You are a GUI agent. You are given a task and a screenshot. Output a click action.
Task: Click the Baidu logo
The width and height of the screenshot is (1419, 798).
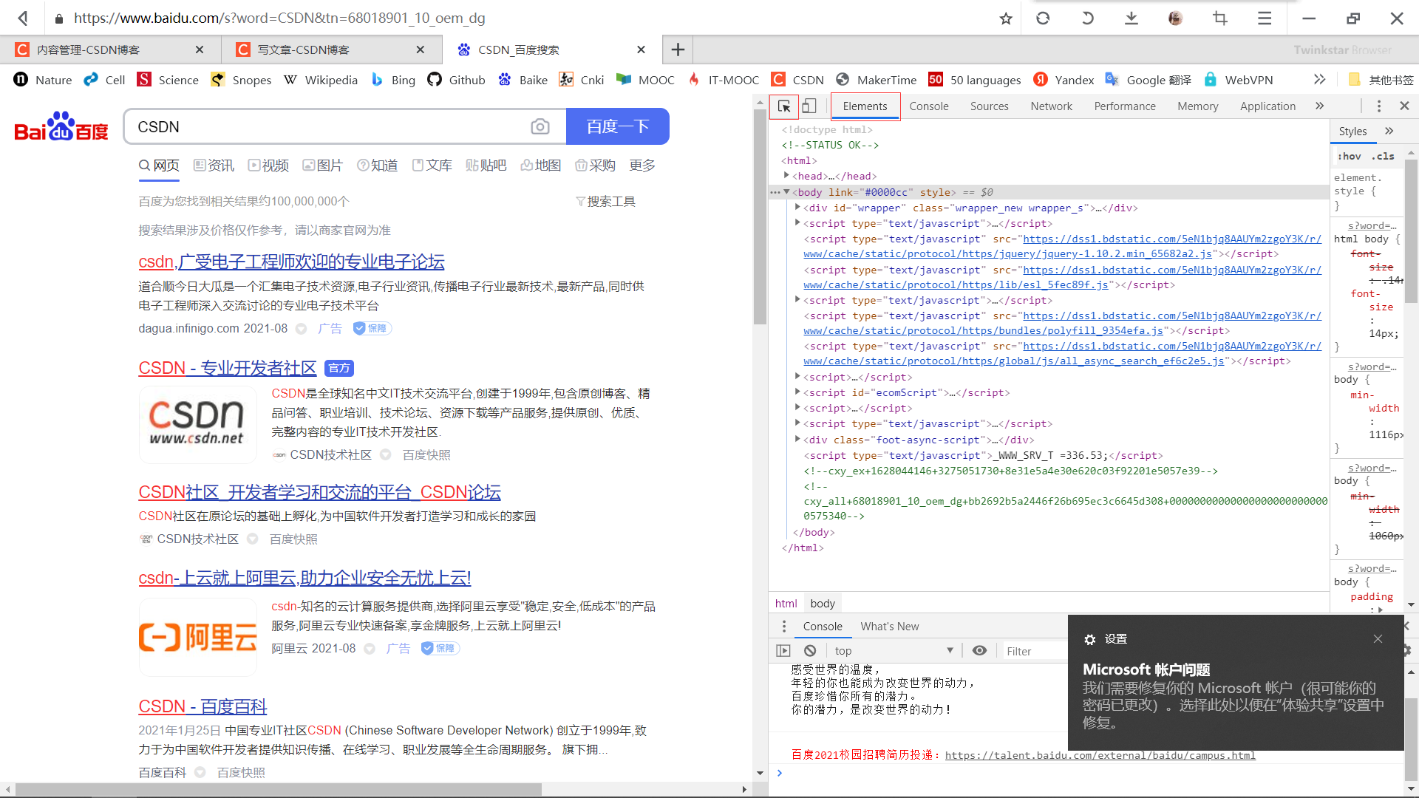61,126
